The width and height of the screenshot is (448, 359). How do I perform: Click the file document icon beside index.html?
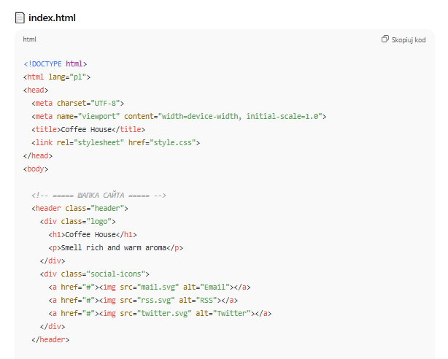point(20,18)
